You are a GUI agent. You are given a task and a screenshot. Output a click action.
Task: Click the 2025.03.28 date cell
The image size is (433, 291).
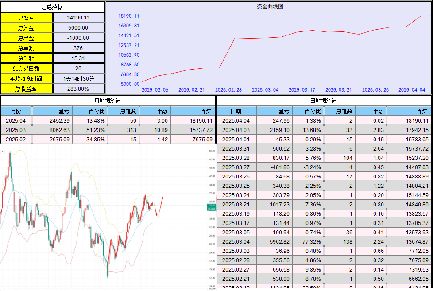pos(237,158)
